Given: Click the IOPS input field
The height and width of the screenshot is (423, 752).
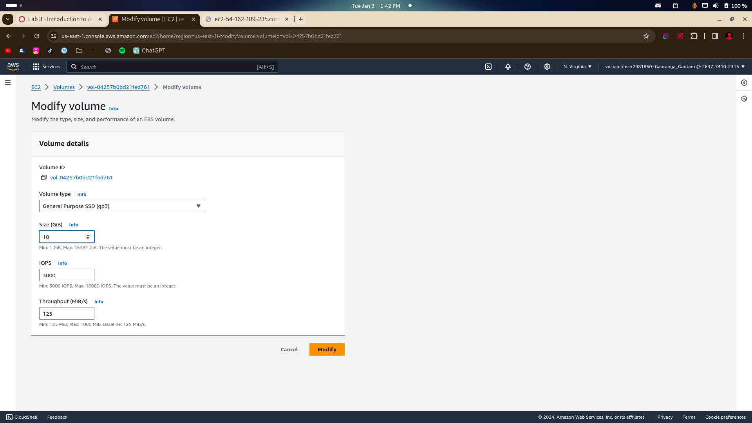Looking at the screenshot, I should (67, 275).
